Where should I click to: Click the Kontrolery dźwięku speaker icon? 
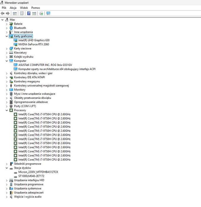pyautogui.click(x=11, y=73)
